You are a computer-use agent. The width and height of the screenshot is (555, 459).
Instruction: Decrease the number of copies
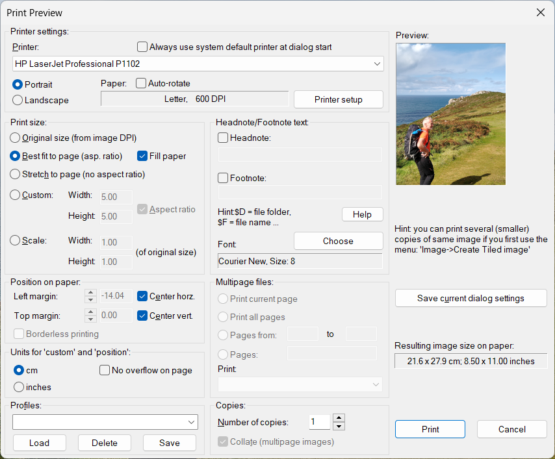click(x=339, y=426)
